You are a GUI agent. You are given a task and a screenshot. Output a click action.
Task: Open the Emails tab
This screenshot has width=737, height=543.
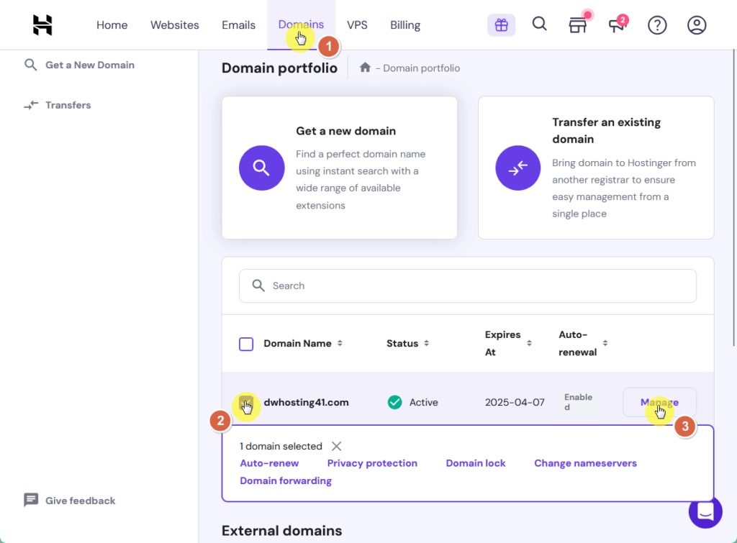pyautogui.click(x=239, y=25)
